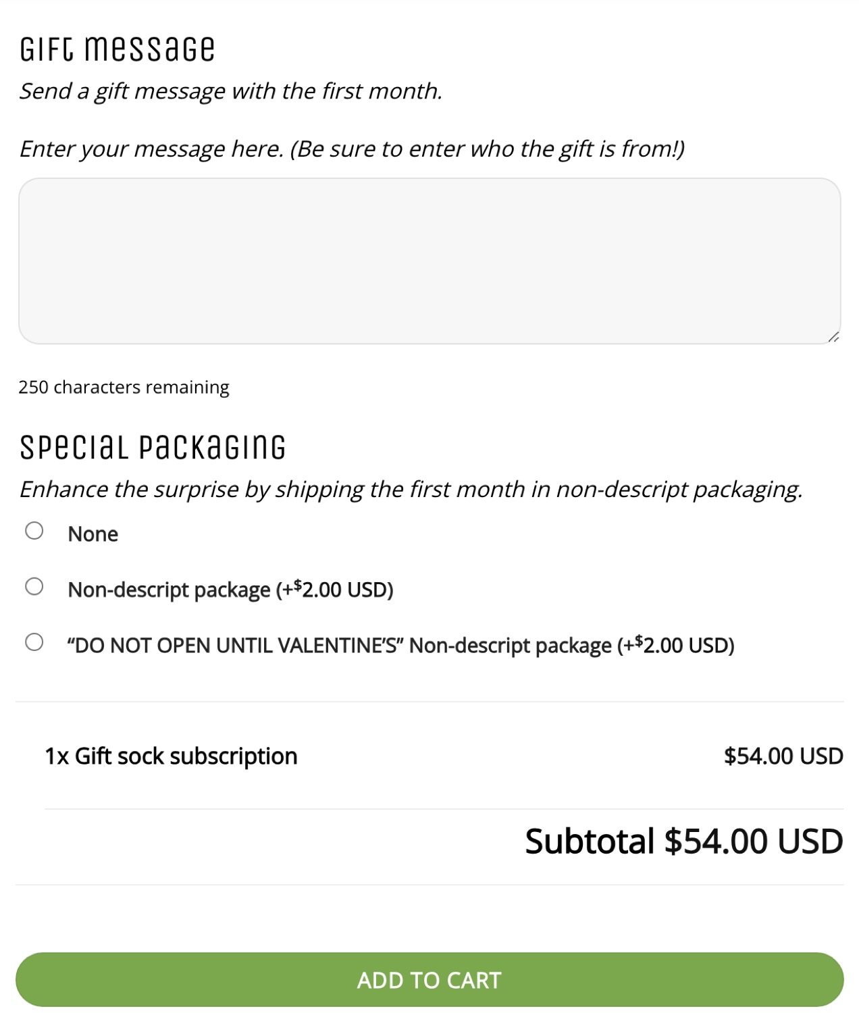Click the "Special Packaging" heading

click(x=153, y=445)
